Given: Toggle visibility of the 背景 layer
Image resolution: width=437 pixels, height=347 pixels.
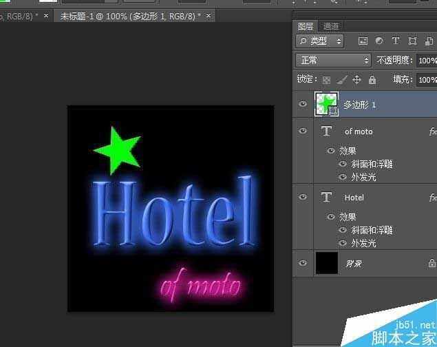Looking at the screenshot, I should (x=303, y=262).
